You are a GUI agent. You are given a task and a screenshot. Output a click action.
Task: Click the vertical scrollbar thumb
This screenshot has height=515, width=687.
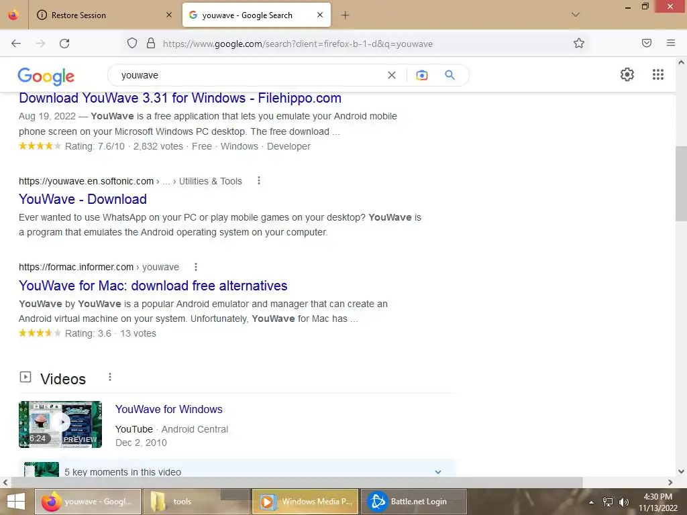[x=681, y=184]
